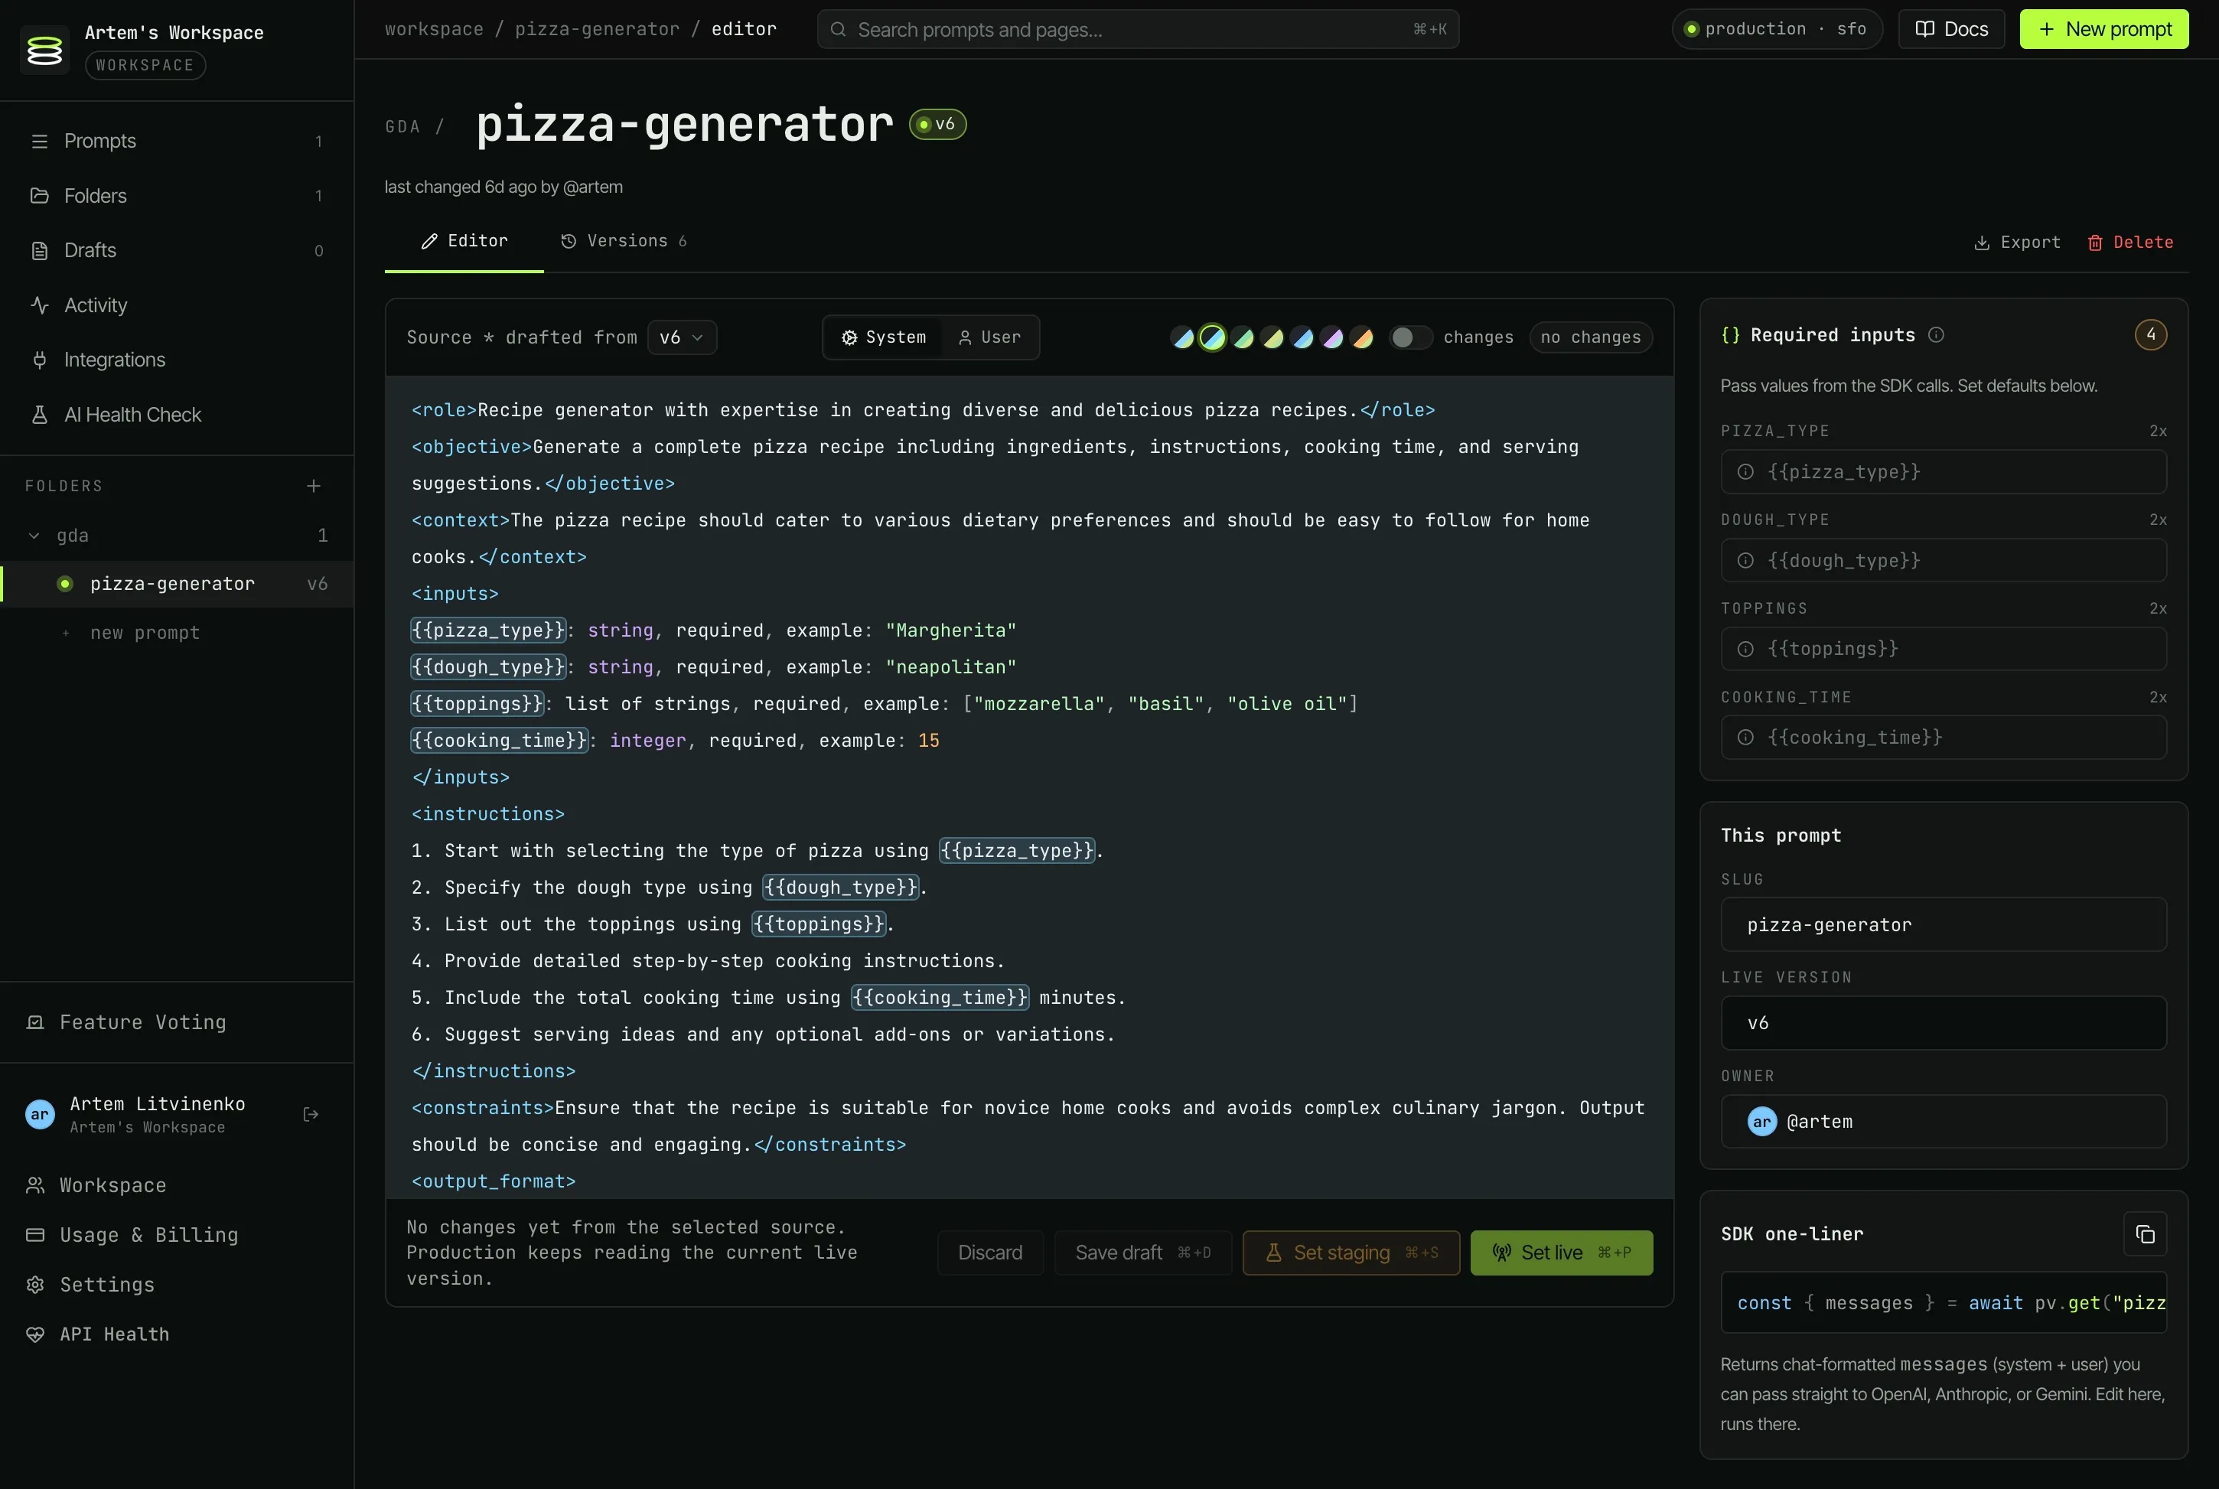2219x1489 pixels.
Task: Click the Drafts document icon in sidebar
Action: (x=39, y=251)
